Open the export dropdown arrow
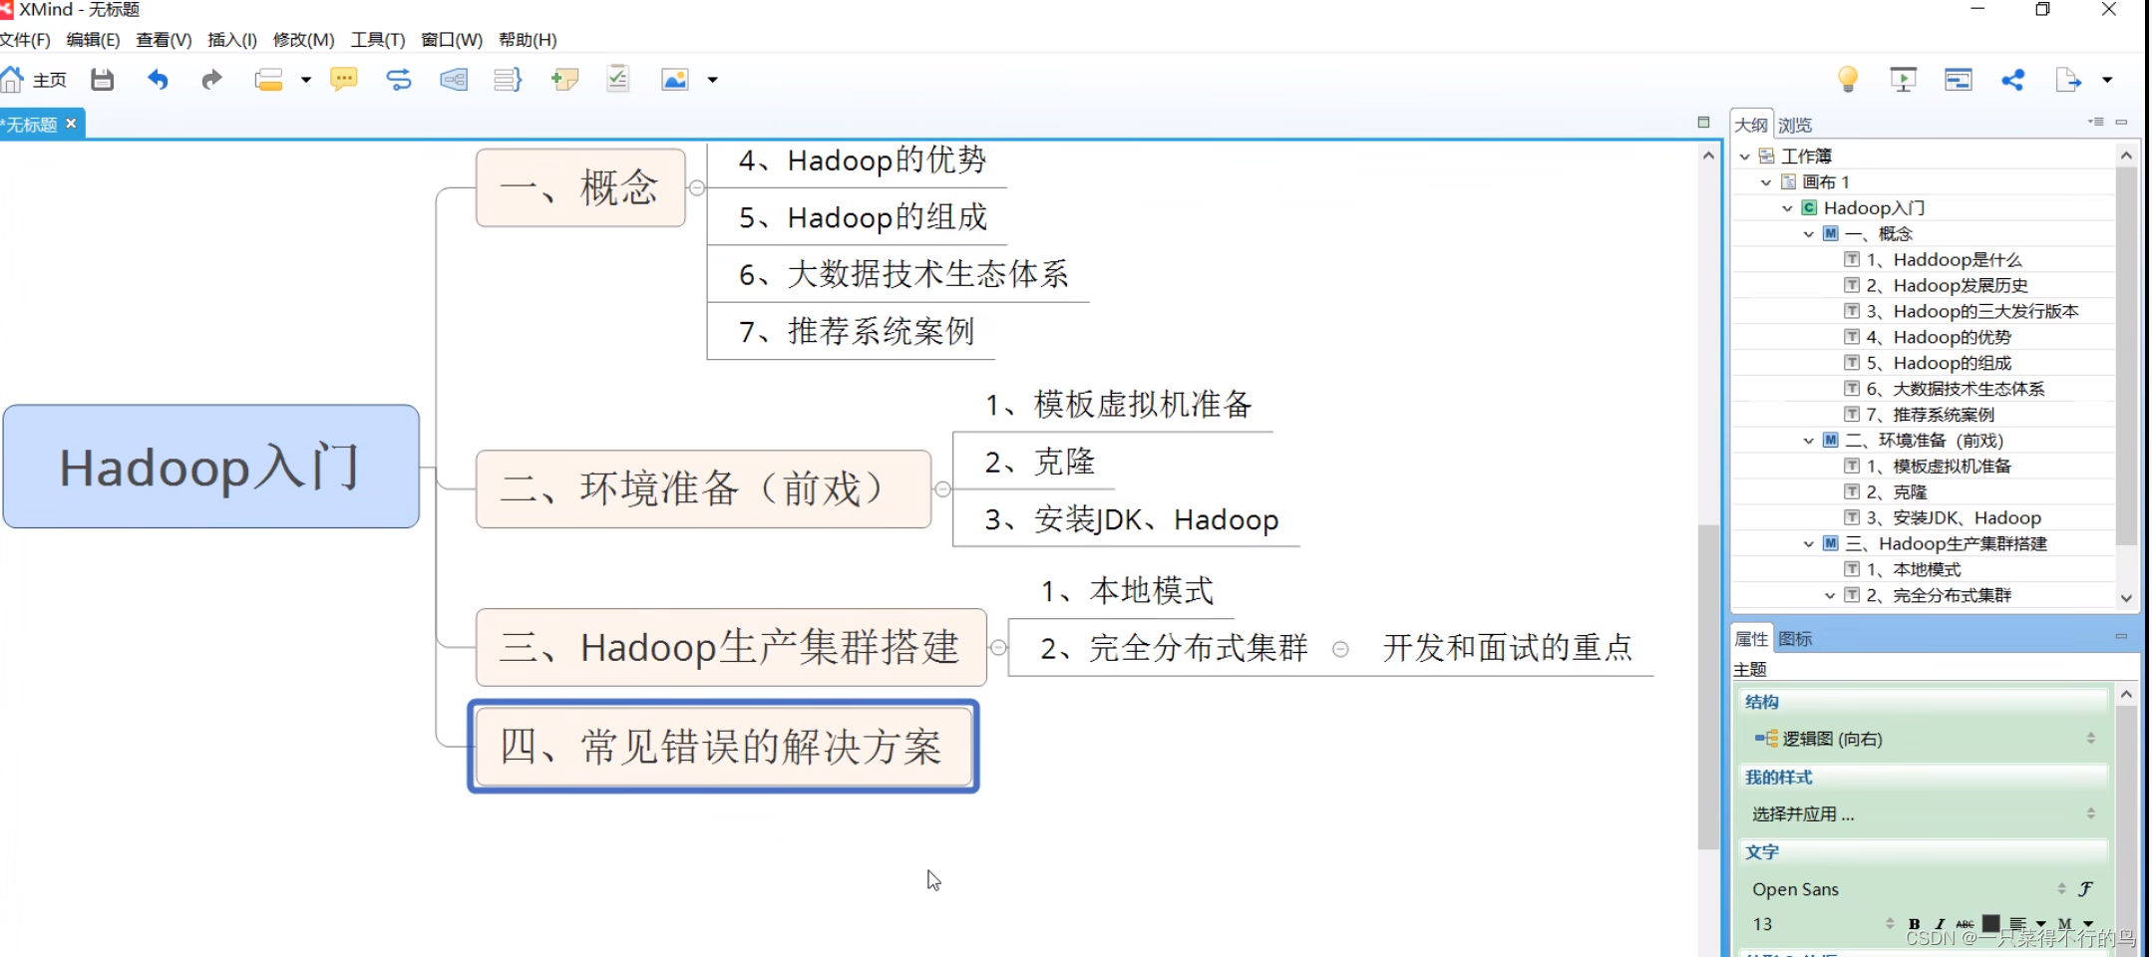The height and width of the screenshot is (957, 2152). pos(2106,80)
